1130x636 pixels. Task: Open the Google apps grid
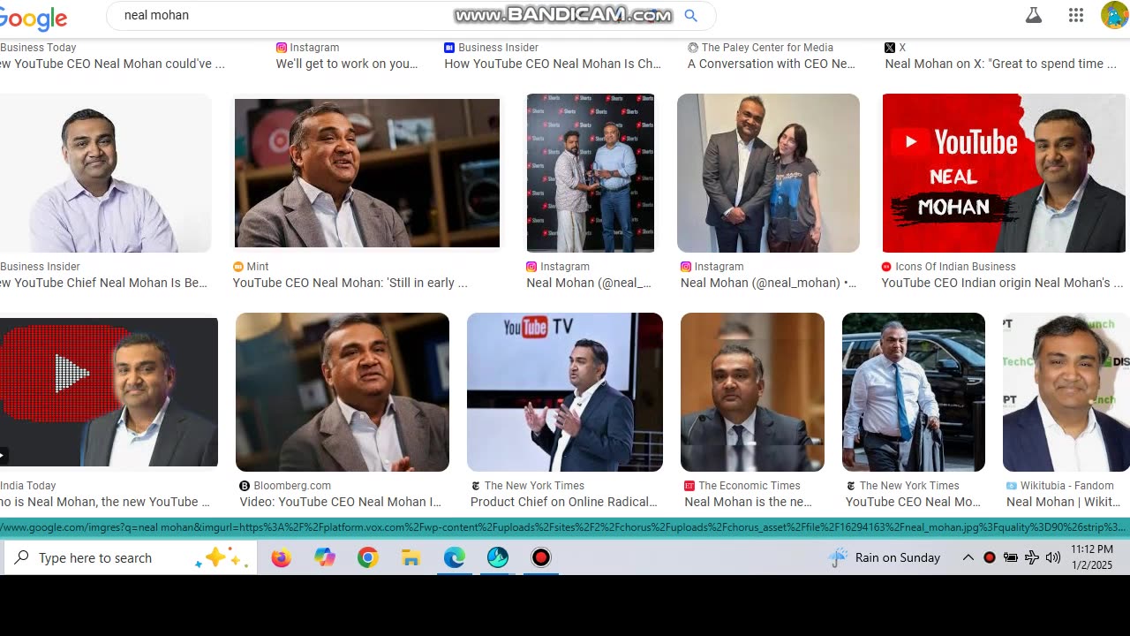pos(1075,15)
